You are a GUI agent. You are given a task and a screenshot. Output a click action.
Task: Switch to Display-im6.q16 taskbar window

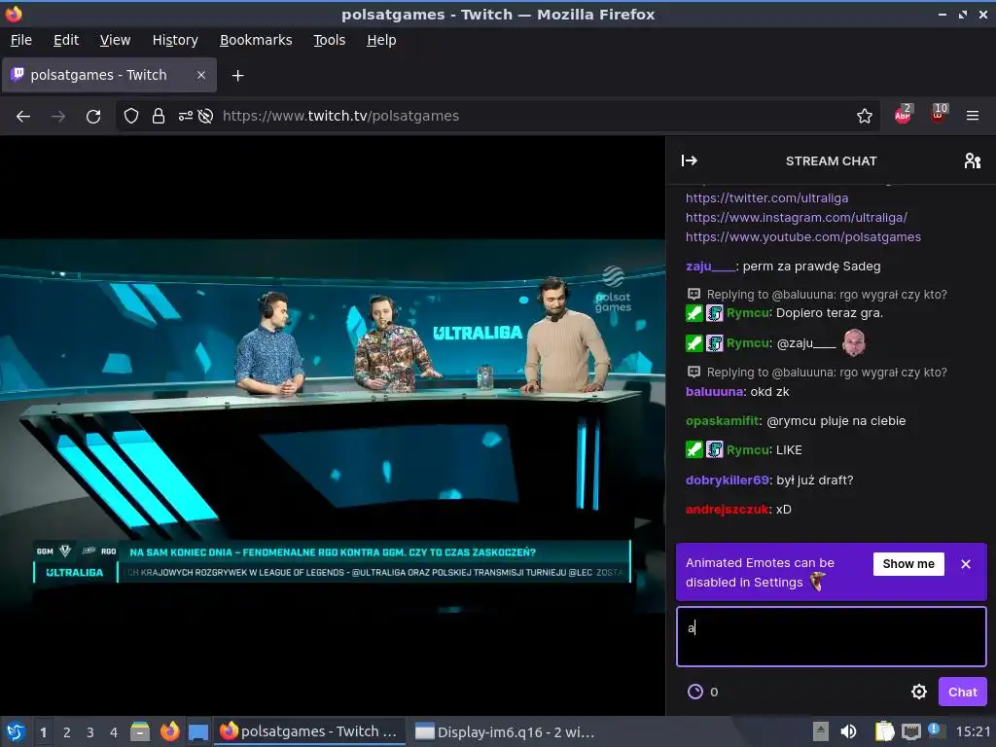pyautogui.click(x=505, y=731)
